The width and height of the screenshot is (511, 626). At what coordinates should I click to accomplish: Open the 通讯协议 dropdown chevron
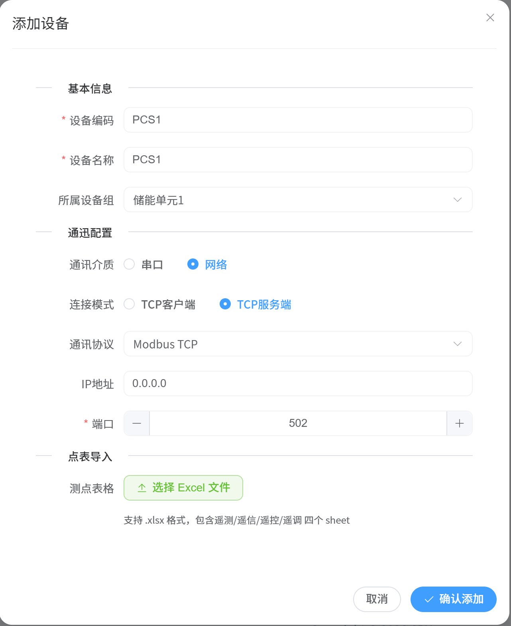[457, 344]
